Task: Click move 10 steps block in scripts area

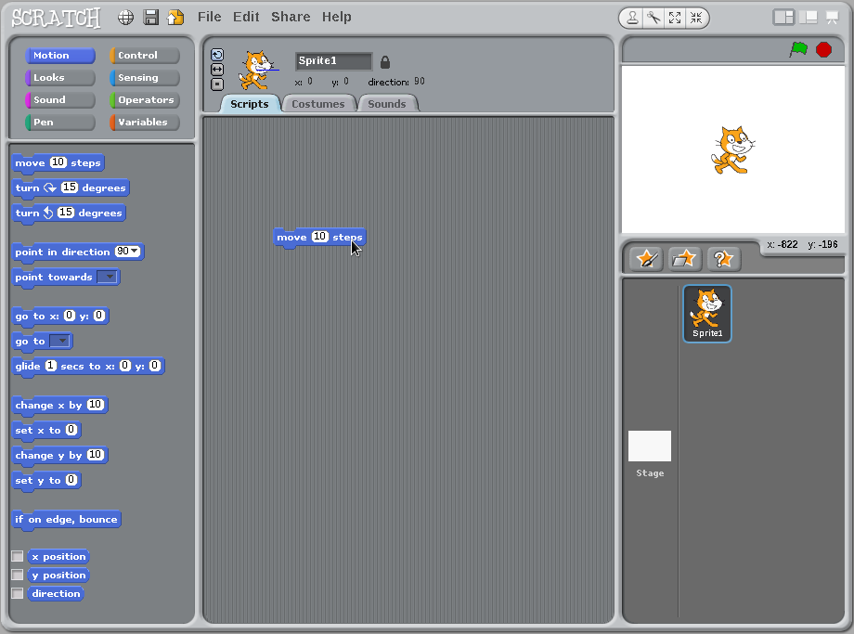Action: [x=319, y=238]
